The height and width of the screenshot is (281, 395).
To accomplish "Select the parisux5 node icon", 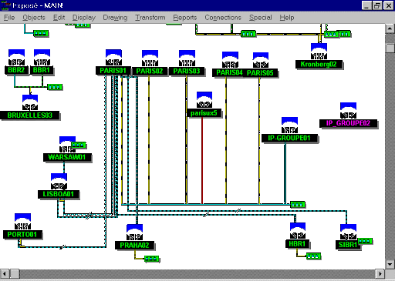I will pyautogui.click(x=204, y=99).
